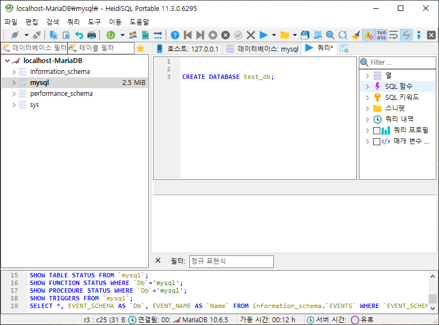Click the cancel editing X icon

251,35
